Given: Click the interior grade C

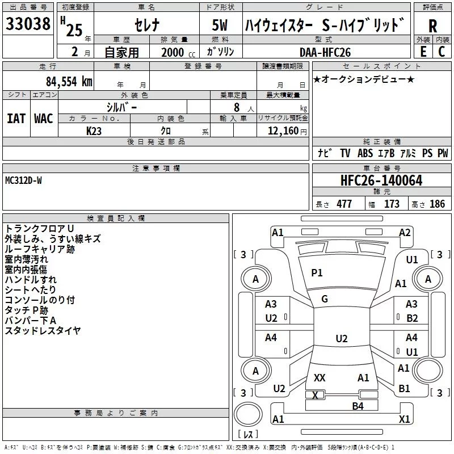Looking at the screenshot, I should pos(442,51).
